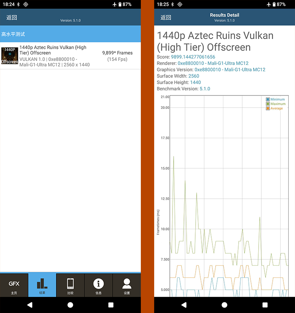Screen dimensions: 295x313
Task: Select the 1440p Aztec Ruins Vulkan result row
Action: point(70,56)
